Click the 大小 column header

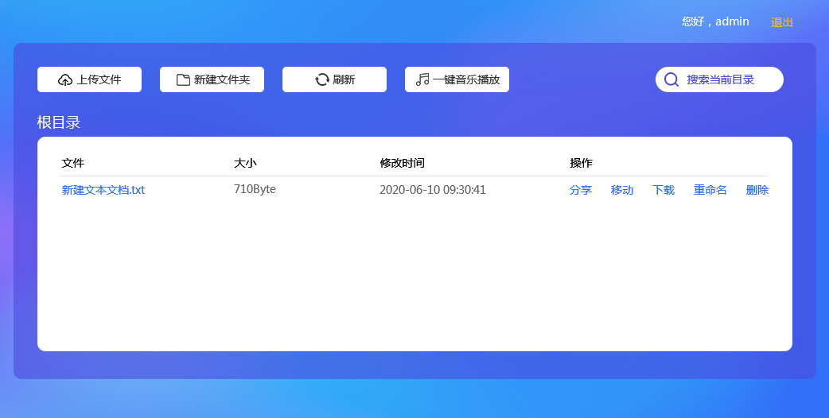point(245,163)
